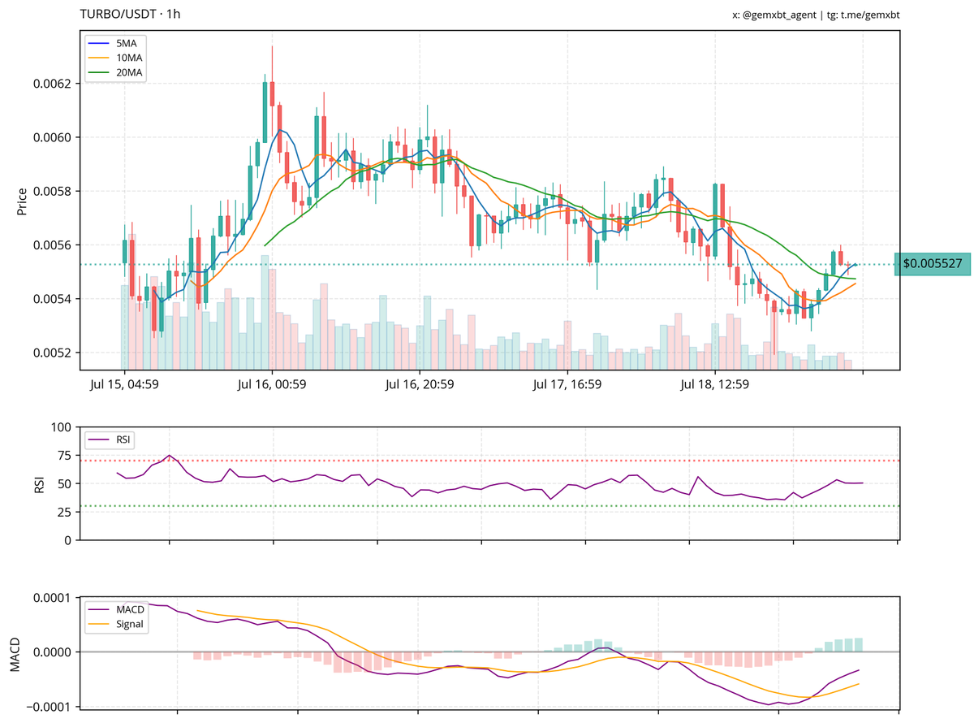Click the Price y-axis label
The height and width of the screenshot is (723, 974).
coord(22,201)
